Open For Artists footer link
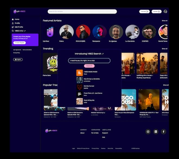This screenshot has width=179, height=159. tap(95, 133)
